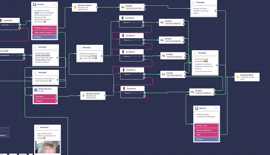The width and height of the screenshot is (270, 155).
Task: Click the waving hand icon of the Goodbye Block
Action: (238, 77)
